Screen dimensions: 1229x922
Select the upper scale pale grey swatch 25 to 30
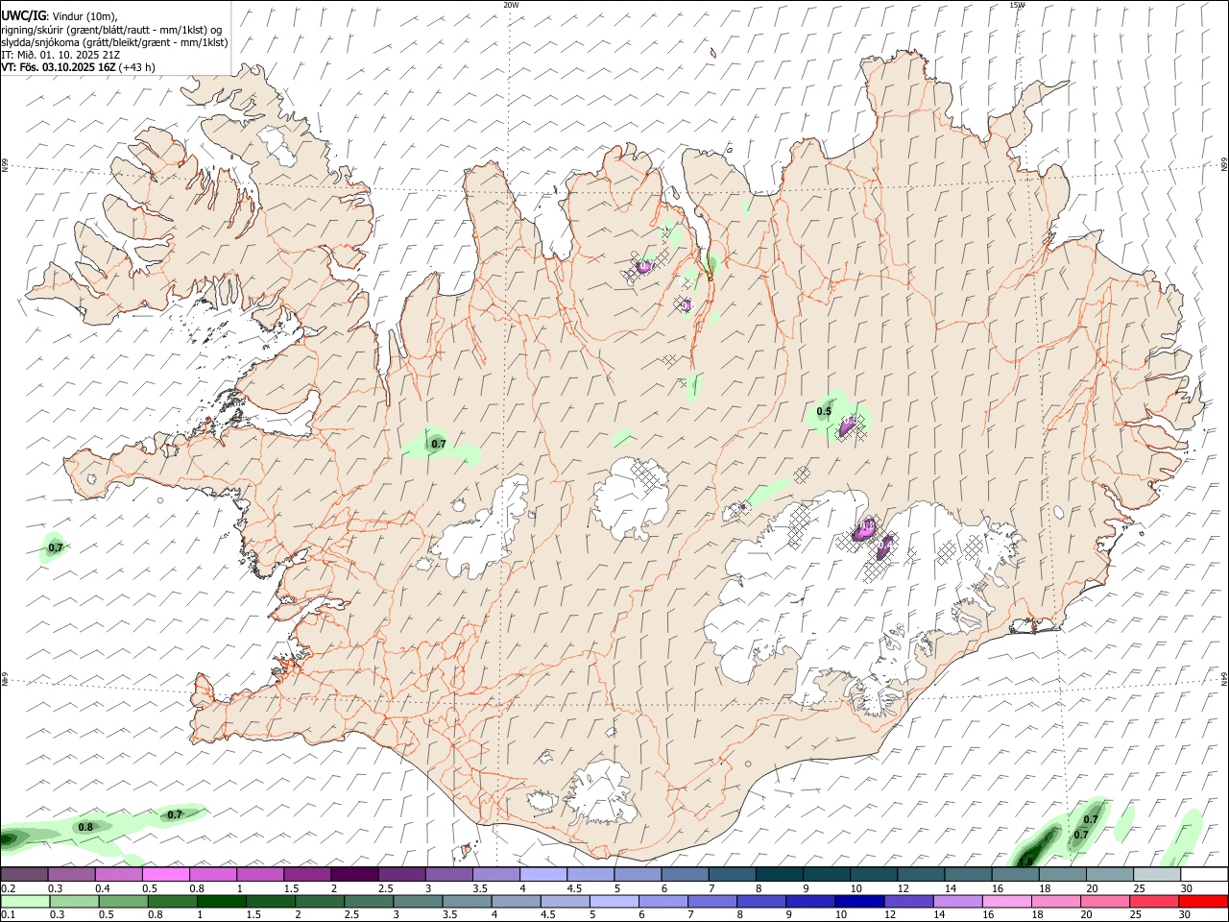pos(1157,874)
